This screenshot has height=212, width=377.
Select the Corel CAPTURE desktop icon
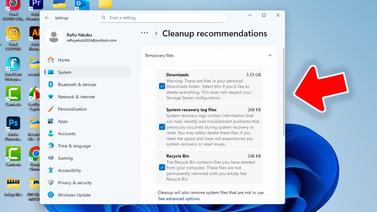pos(13,38)
